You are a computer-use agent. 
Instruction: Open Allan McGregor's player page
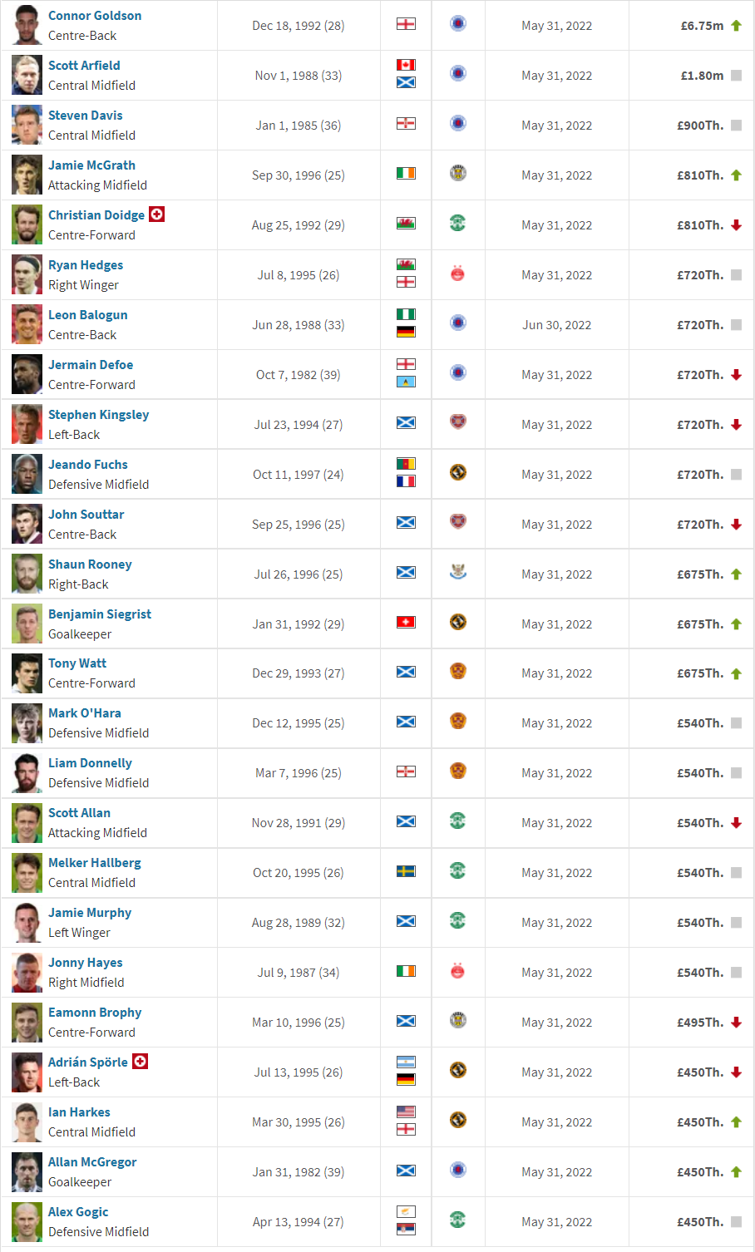92,1162
